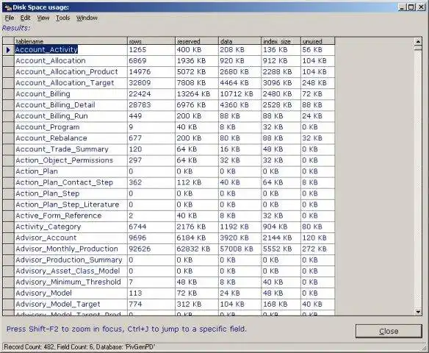
Task: Click the row selector beside Advisor_Account
Action: (8, 238)
